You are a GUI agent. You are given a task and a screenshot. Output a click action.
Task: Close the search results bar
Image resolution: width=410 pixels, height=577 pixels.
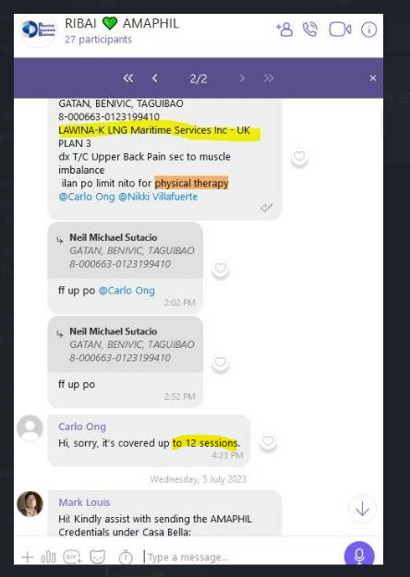(373, 78)
